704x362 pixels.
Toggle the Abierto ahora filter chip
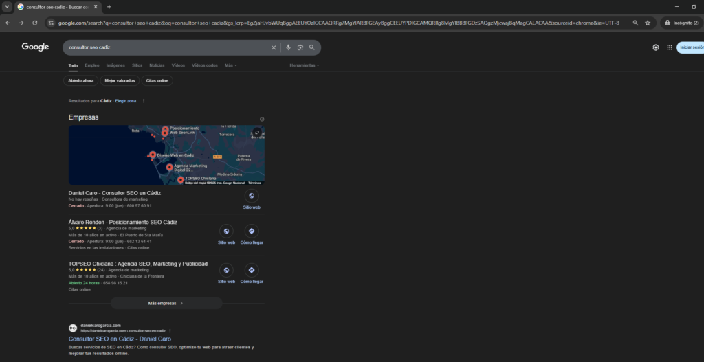point(81,81)
